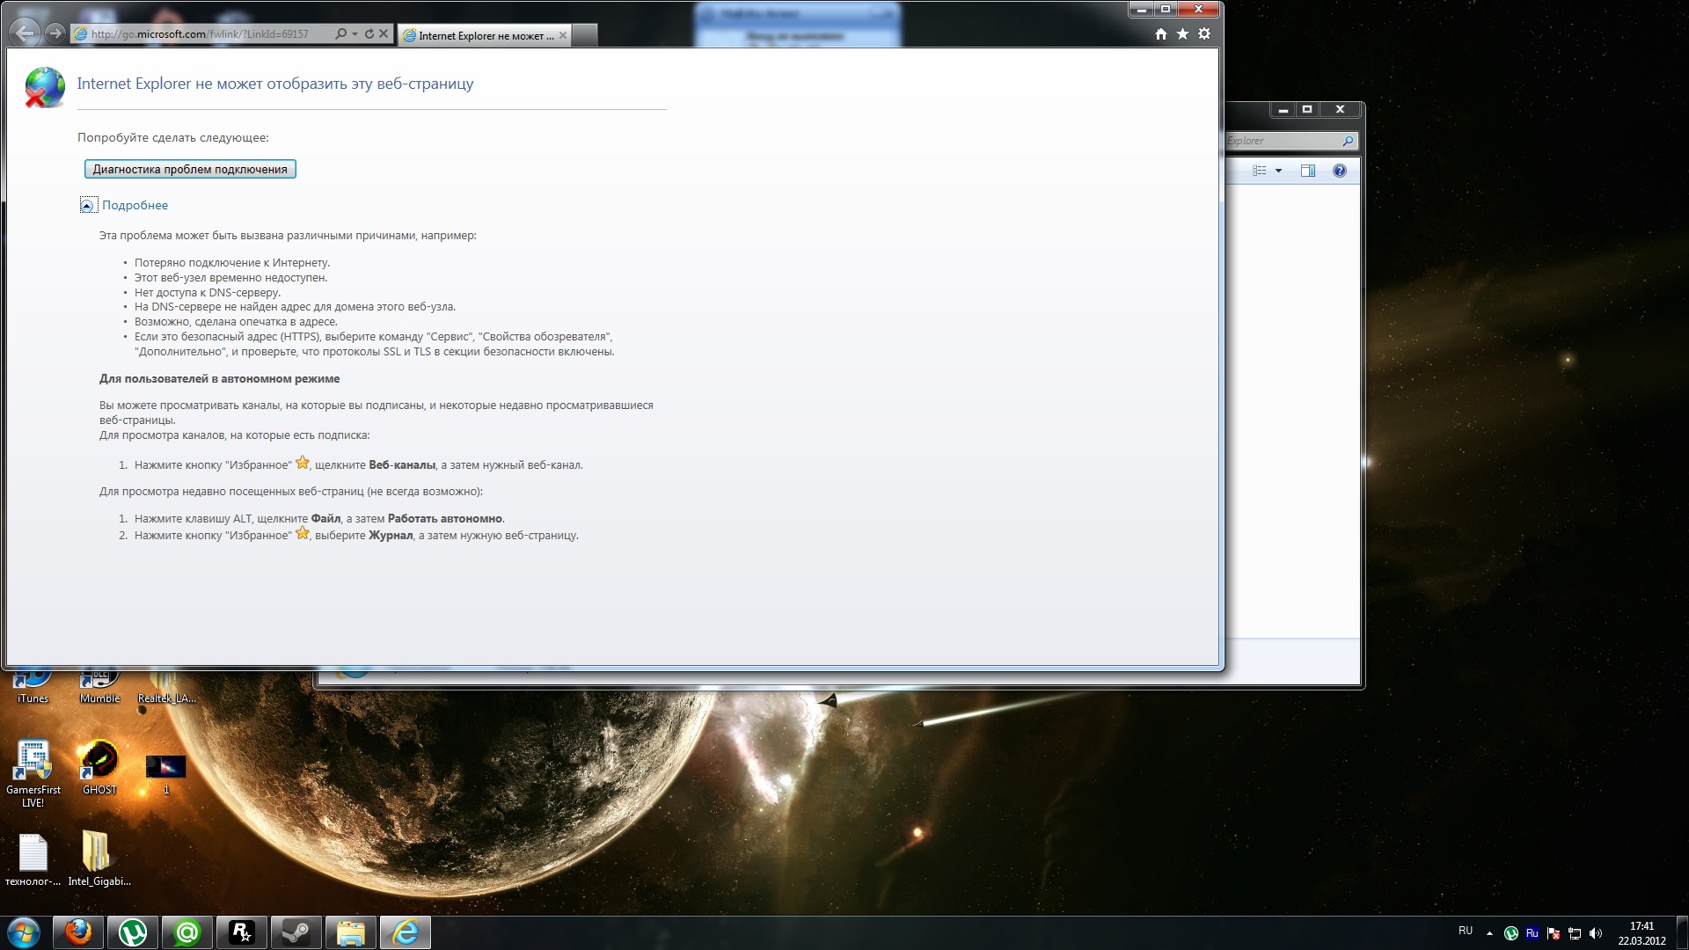1689x950 pixels.
Task: Change the view in the Explorer window
Action: [x=1260, y=171]
